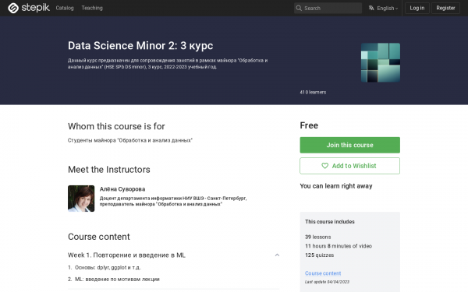Collapse the Week 1 section chevron
468x292 pixels.
pos(277,255)
